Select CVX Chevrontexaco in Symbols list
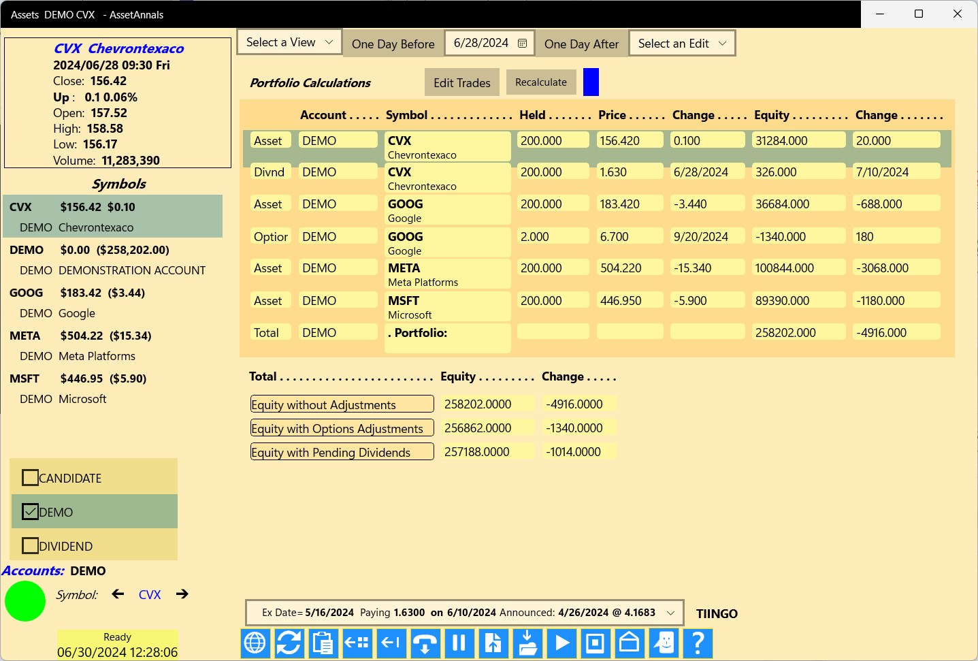The image size is (978, 661). [113, 216]
